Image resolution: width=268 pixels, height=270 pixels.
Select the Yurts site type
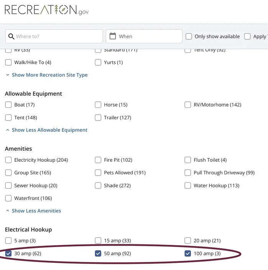[x=98, y=62]
